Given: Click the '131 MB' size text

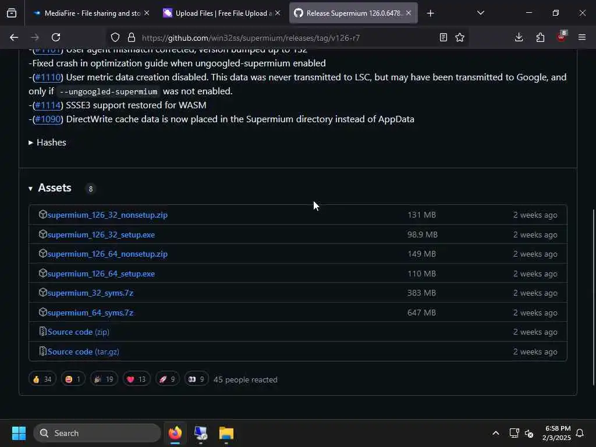Looking at the screenshot, I should (x=421, y=215).
